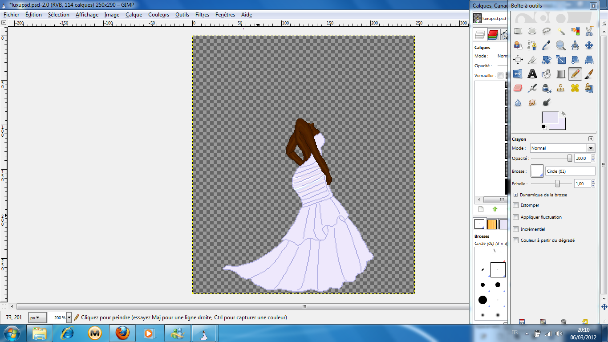Open the Windows Start menu
608x342 pixels.
click(12, 333)
